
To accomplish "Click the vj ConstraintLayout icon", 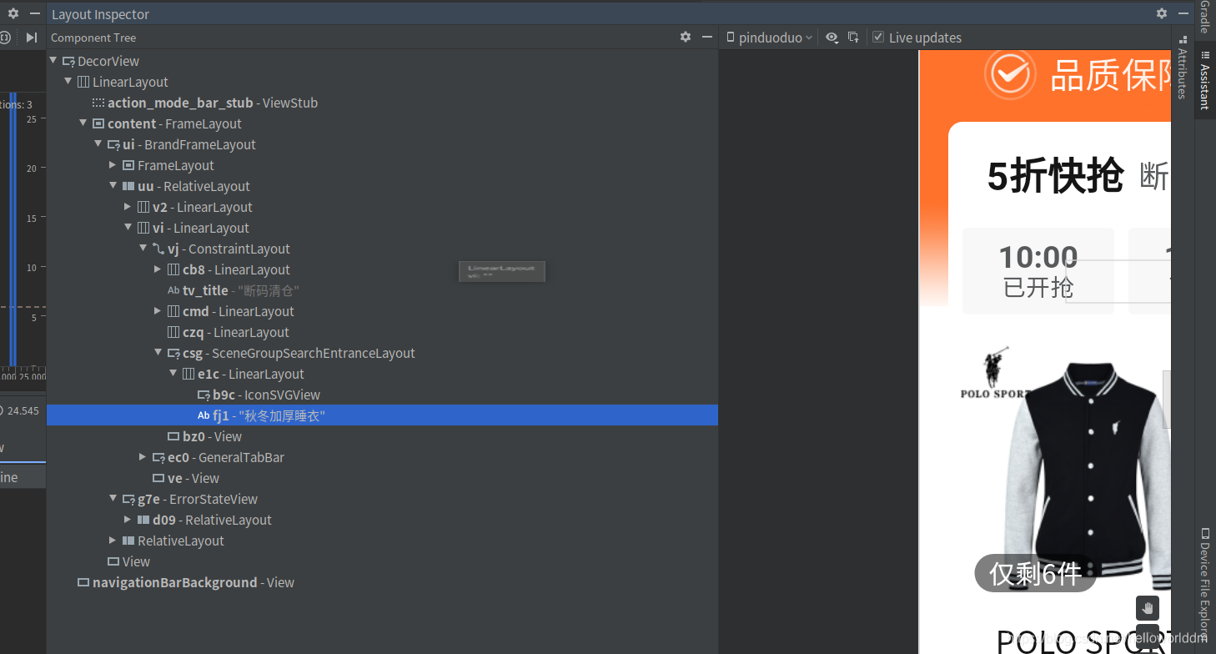I will pos(158,249).
